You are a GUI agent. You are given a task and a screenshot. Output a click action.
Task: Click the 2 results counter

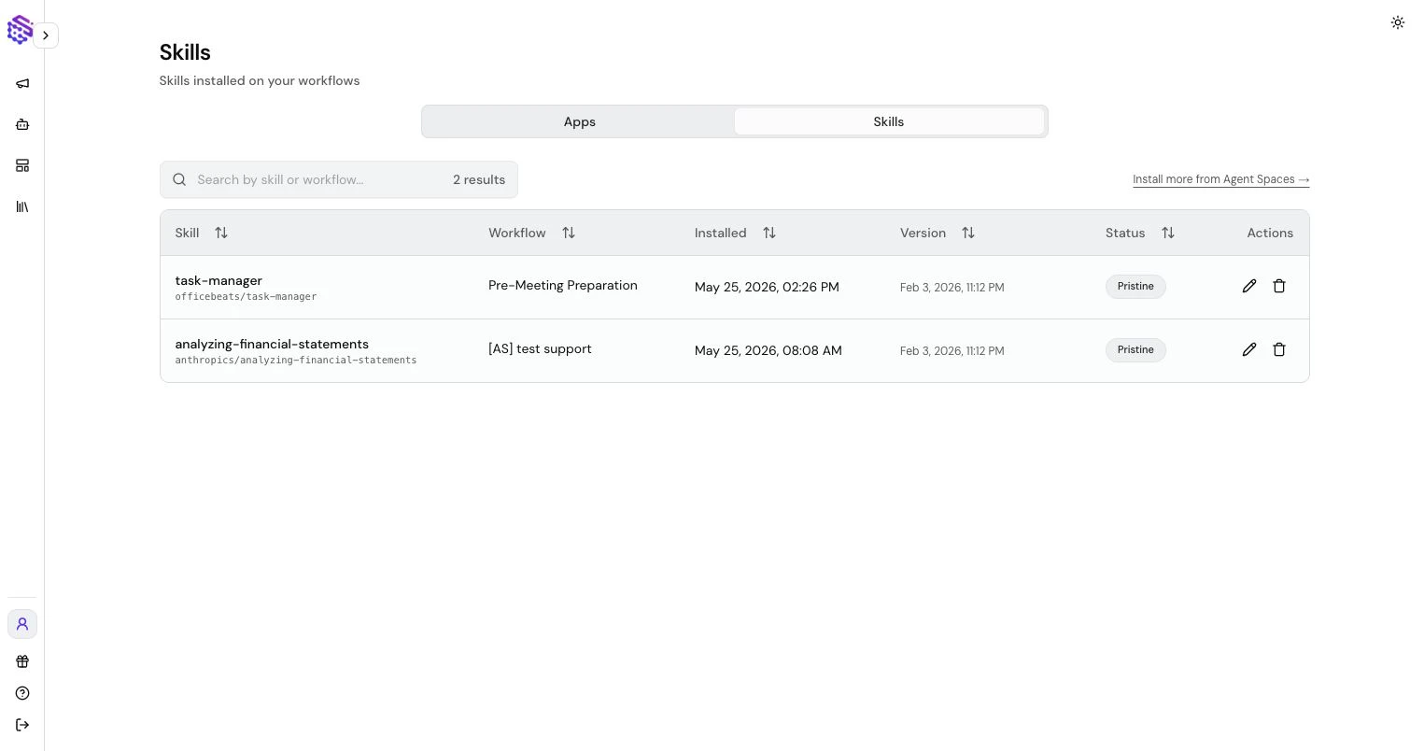pos(479,179)
